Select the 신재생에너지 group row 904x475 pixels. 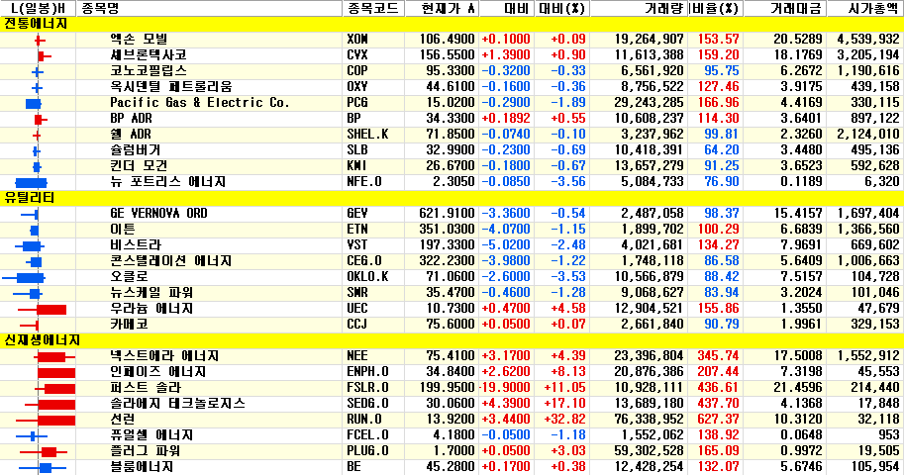point(452,340)
